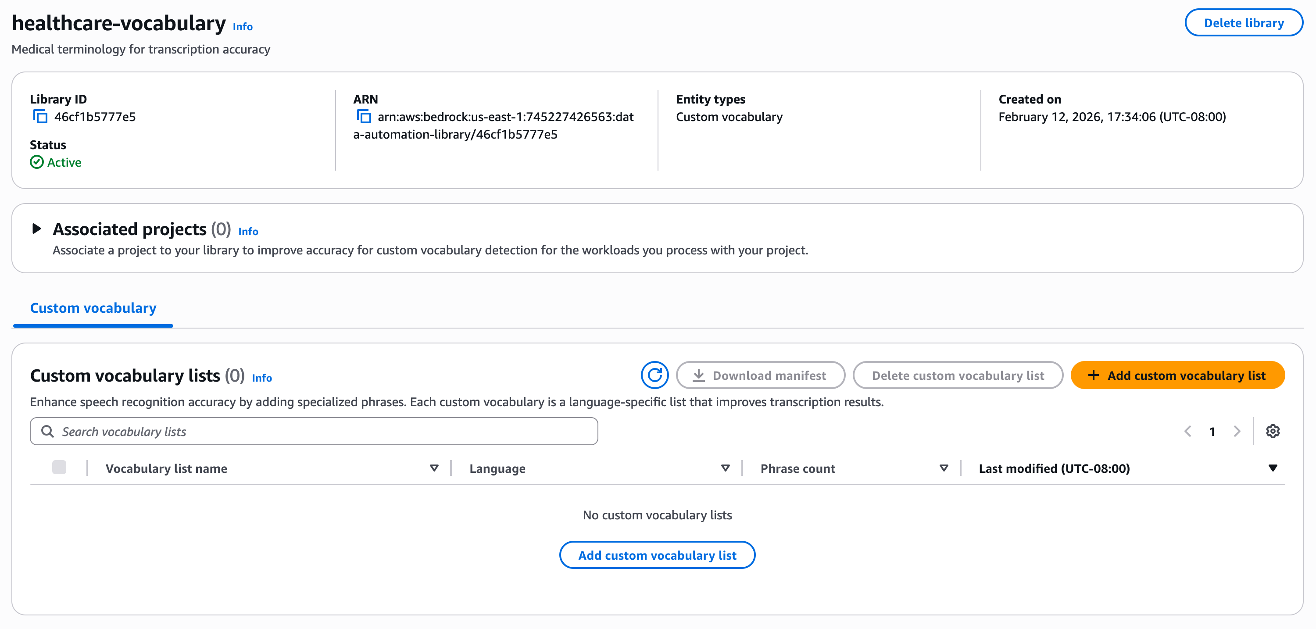Go to next page of vocabulary lists

point(1237,432)
